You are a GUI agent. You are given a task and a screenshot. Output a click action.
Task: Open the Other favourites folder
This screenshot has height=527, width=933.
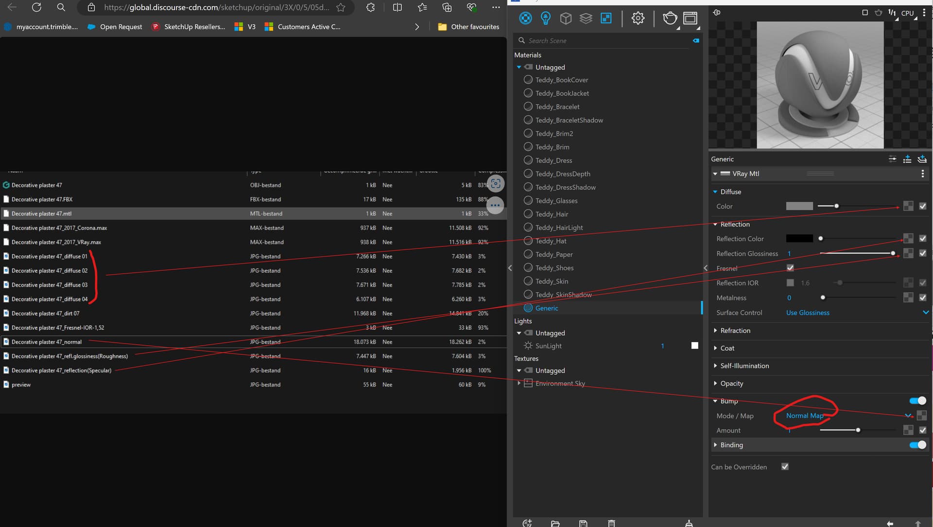(x=468, y=27)
